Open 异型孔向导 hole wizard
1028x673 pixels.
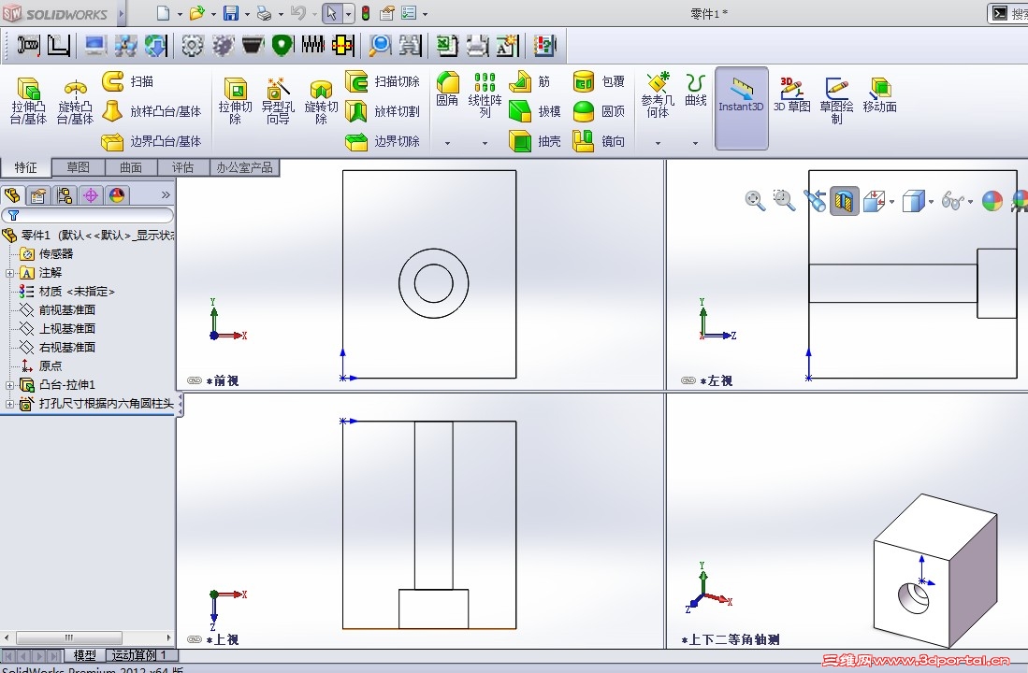278,100
